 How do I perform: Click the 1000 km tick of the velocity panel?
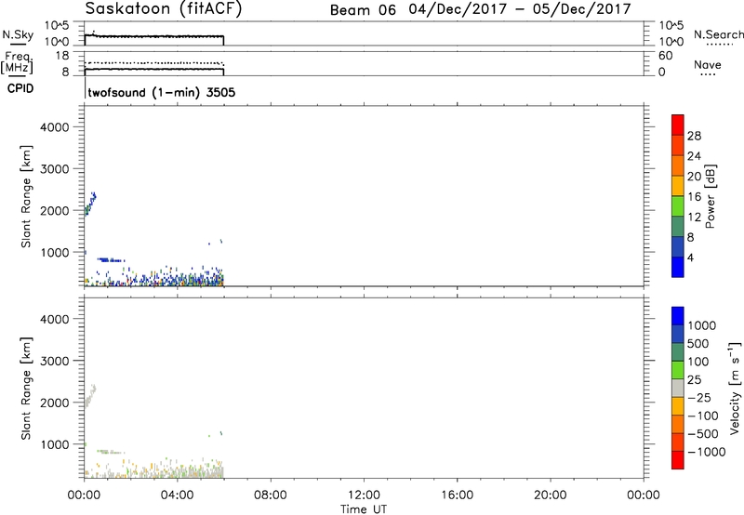pos(54,444)
